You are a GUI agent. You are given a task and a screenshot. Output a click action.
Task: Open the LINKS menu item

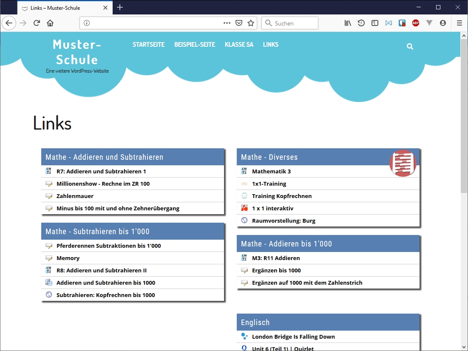click(x=271, y=45)
